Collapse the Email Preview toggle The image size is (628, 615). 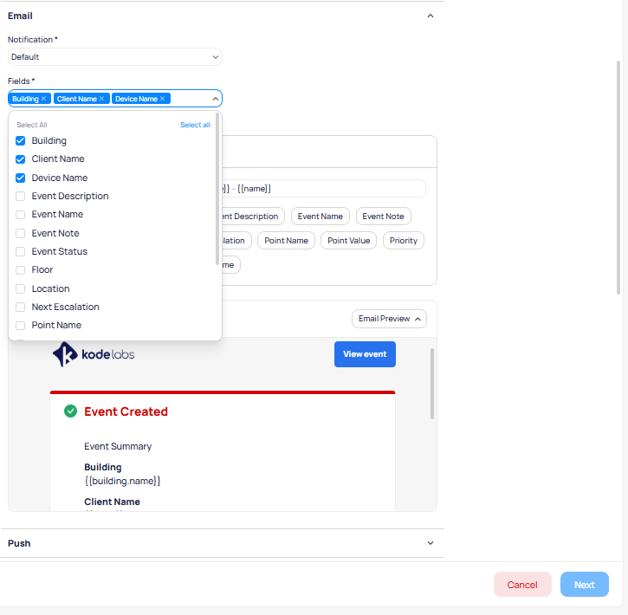pyautogui.click(x=389, y=319)
